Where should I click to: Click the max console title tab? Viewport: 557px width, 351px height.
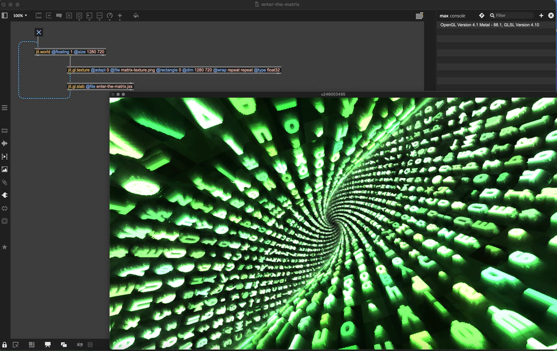pos(452,16)
